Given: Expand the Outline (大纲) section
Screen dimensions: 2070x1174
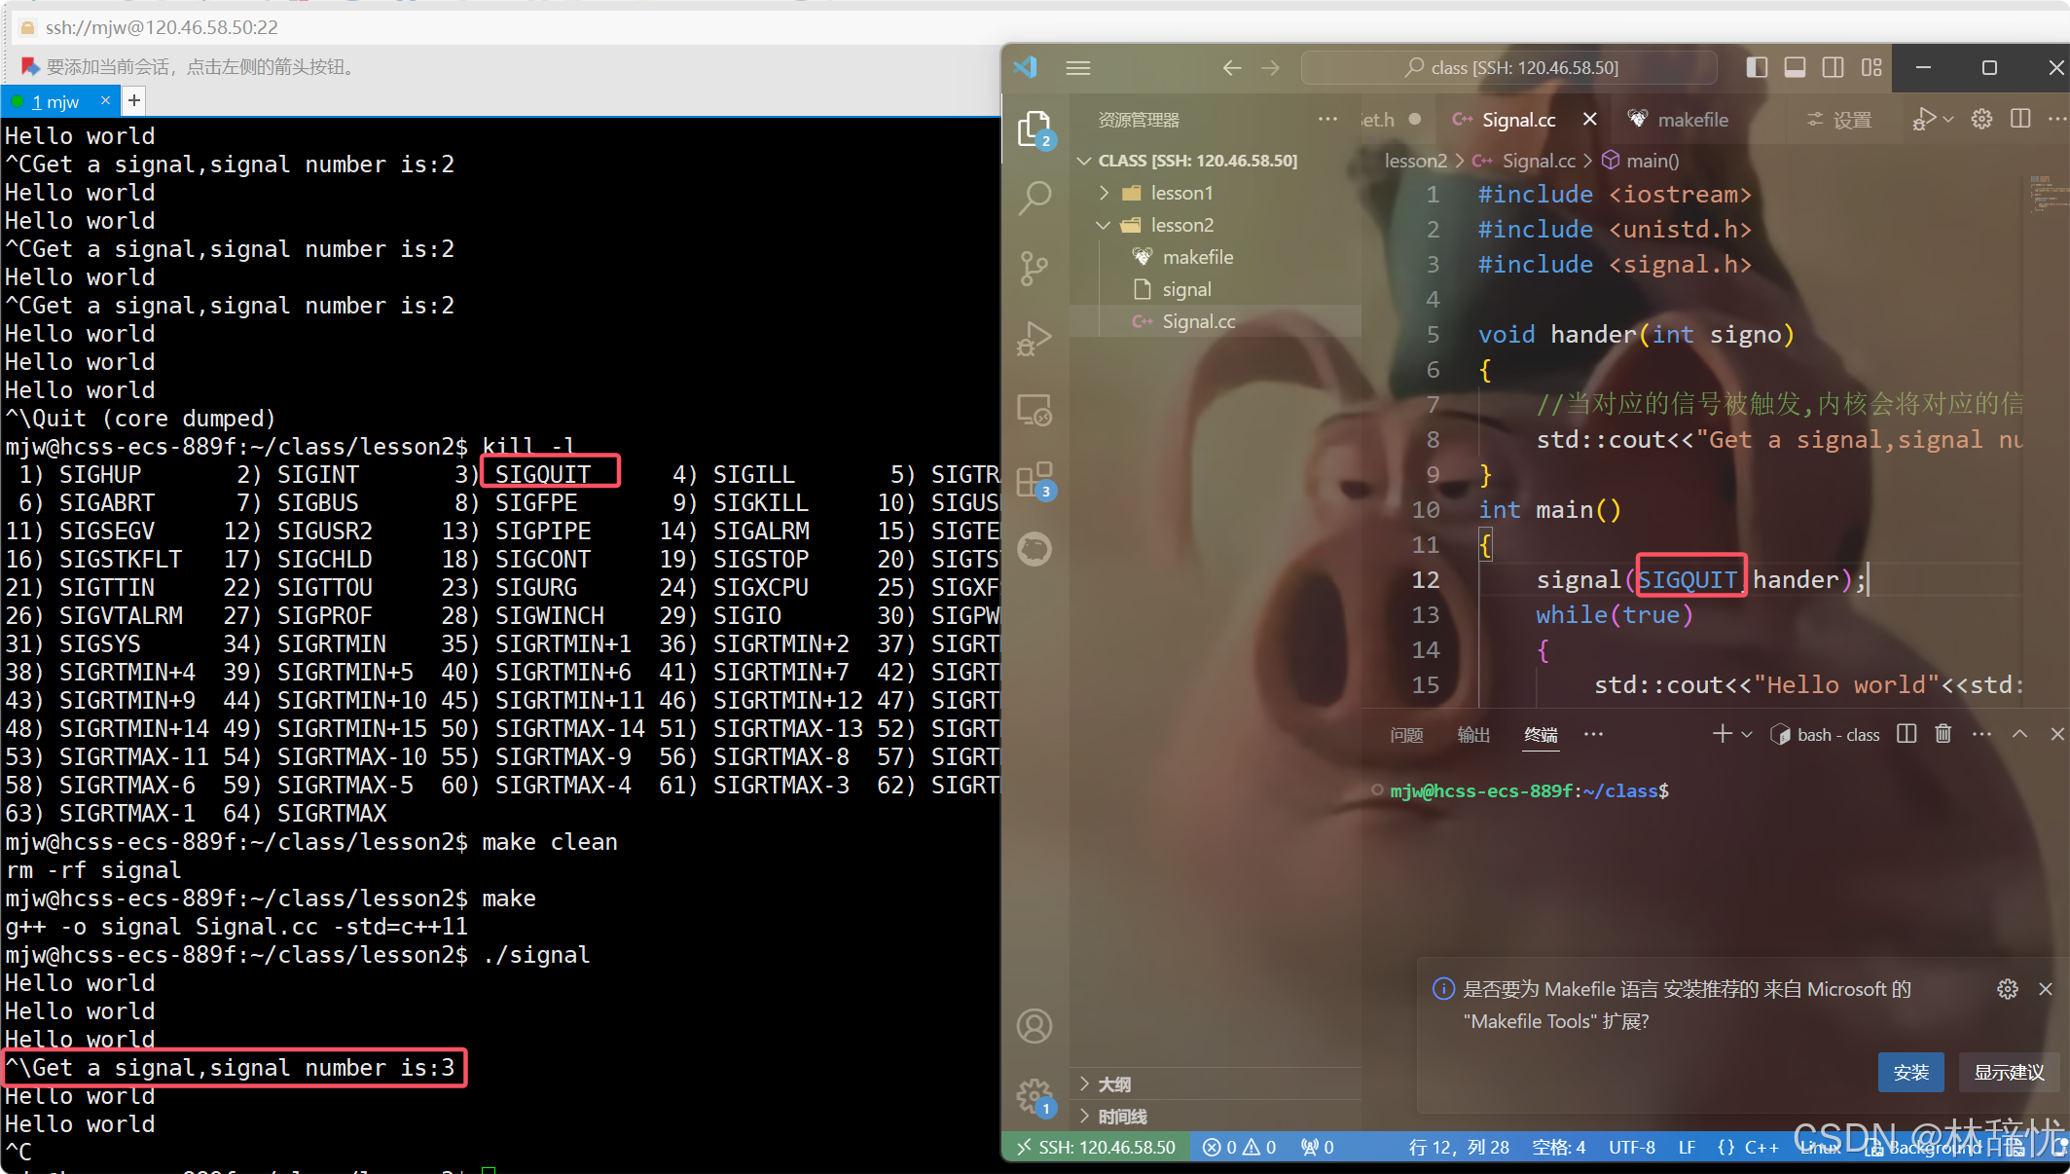Looking at the screenshot, I should coord(1215,1084).
